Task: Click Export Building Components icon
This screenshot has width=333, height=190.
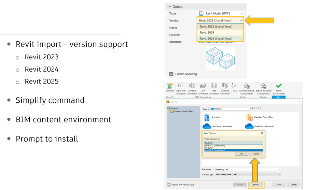Action: click(x=263, y=86)
